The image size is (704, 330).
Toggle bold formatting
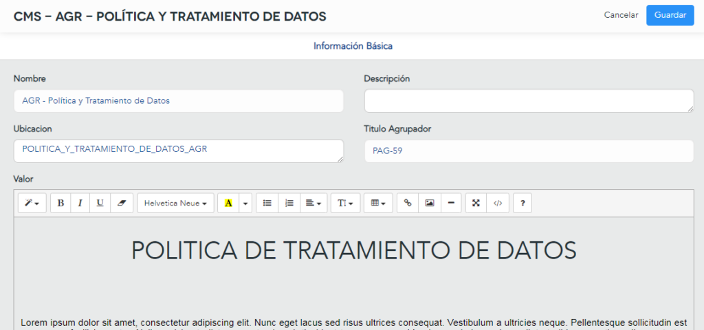click(x=60, y=203)
